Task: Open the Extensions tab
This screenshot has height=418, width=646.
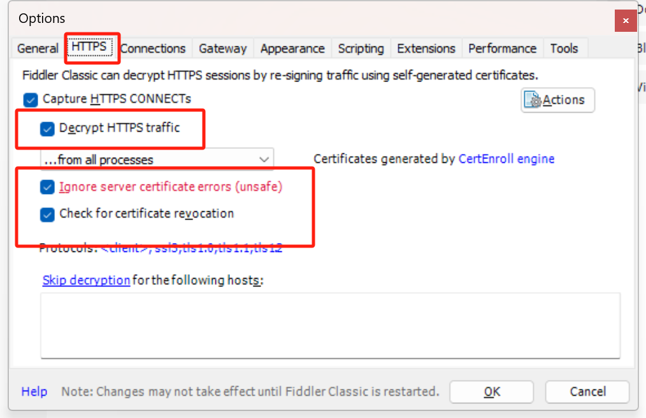Action: click(x=426, y=48)
